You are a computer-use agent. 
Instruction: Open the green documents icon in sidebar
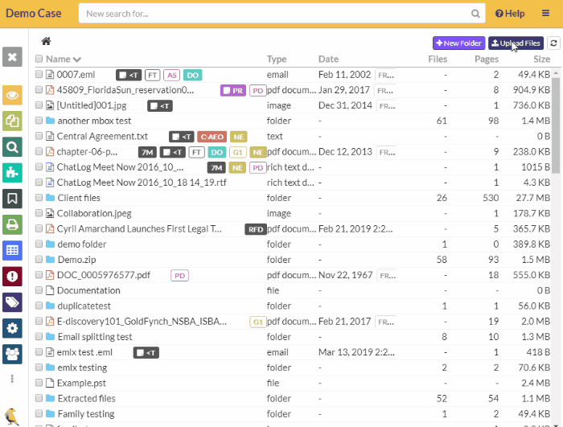point(12,121)
